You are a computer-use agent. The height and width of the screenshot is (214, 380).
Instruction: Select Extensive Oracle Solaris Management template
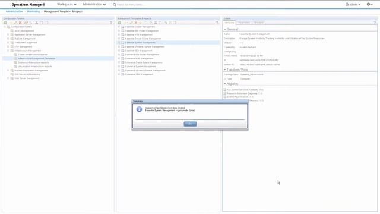(x=144, y=62)
